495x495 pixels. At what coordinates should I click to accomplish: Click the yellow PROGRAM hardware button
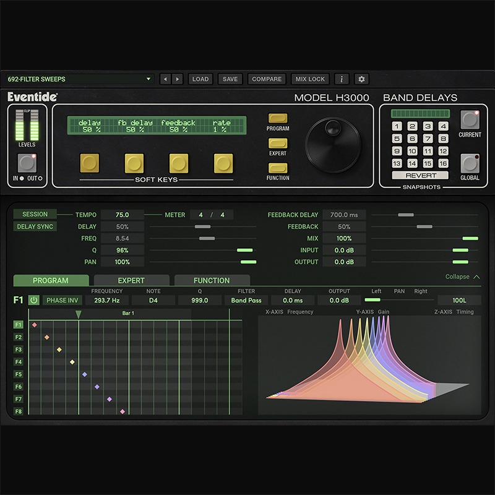[278, 118]
